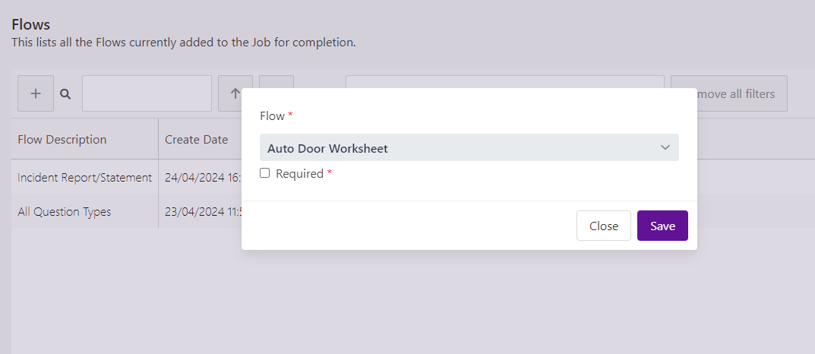Image resolution: width=815 pixels, height=354 pixels.
Task: Open the Auto Door Worksheet dropdown
Action: tap(469, 147)
